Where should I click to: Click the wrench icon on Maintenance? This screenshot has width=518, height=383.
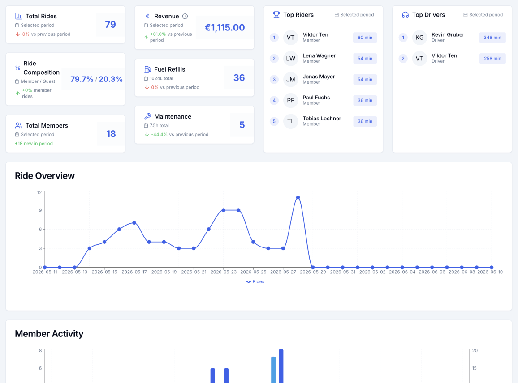(x=148, y=116)
